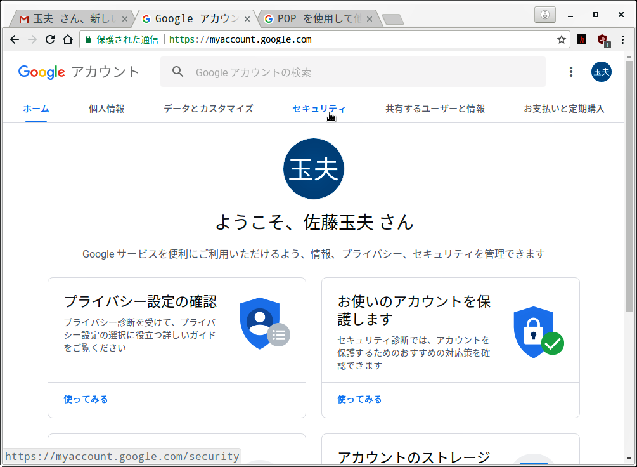Click the ようこそ、佐藤玉夫 さん greeting text
Screen dimensions: 637x467
coord(314,222)
